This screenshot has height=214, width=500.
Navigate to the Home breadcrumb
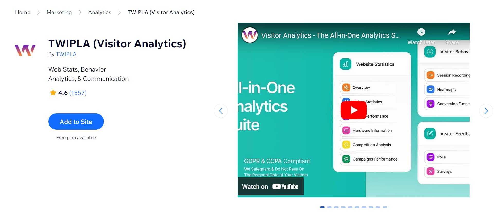(x=23, y=12)
